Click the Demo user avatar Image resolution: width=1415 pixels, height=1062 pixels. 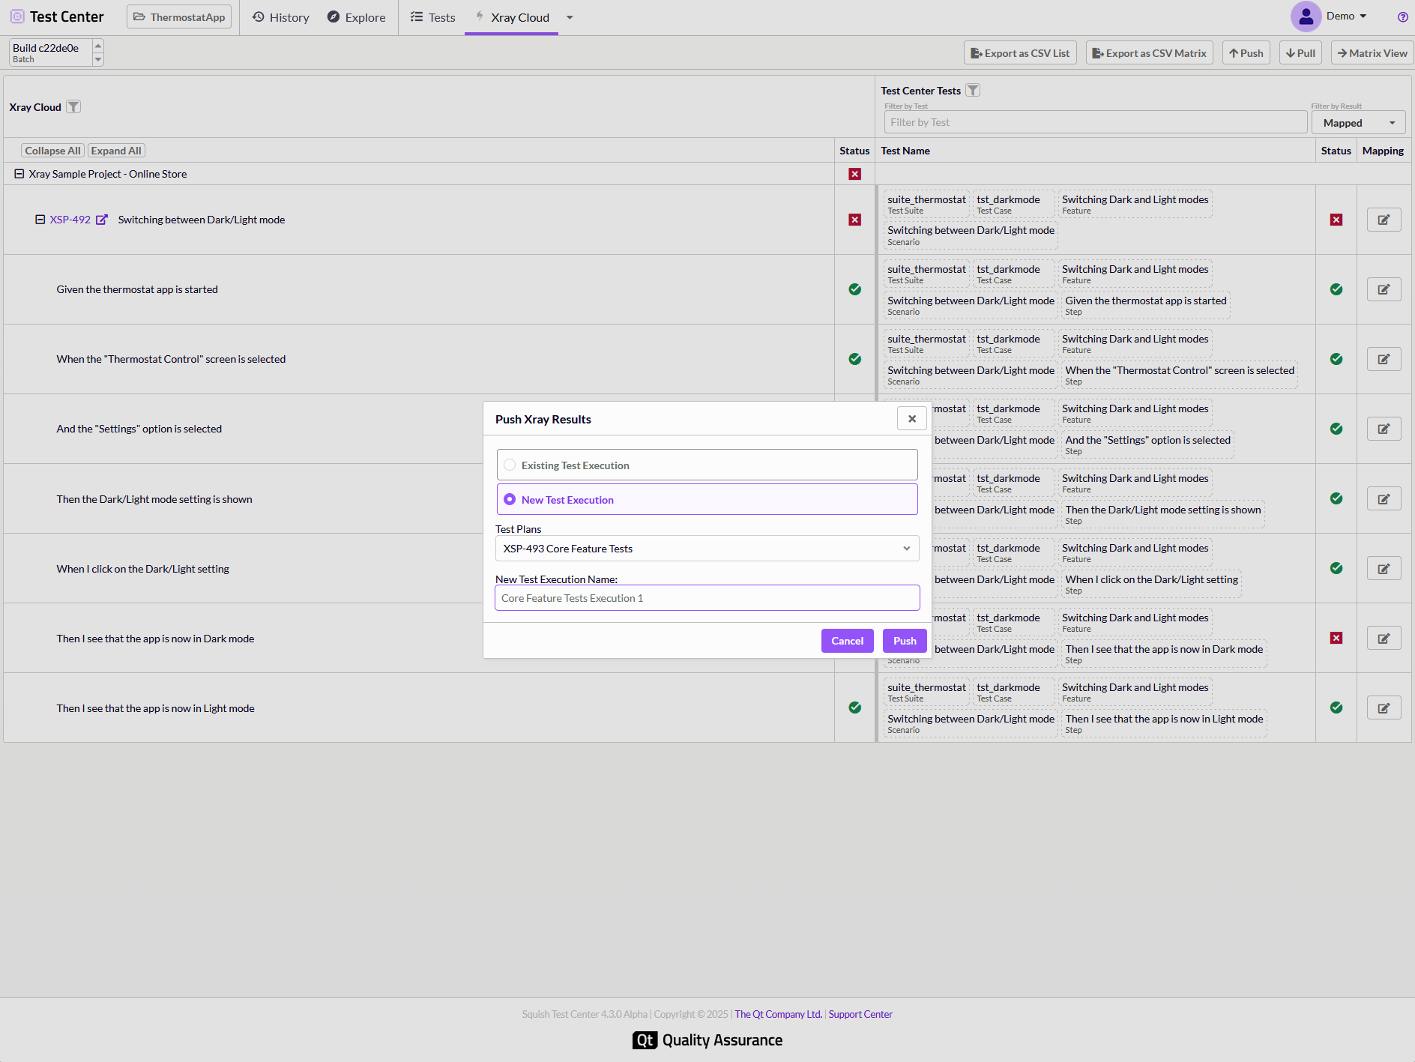pyautogui.click(x=1306, y=16)
